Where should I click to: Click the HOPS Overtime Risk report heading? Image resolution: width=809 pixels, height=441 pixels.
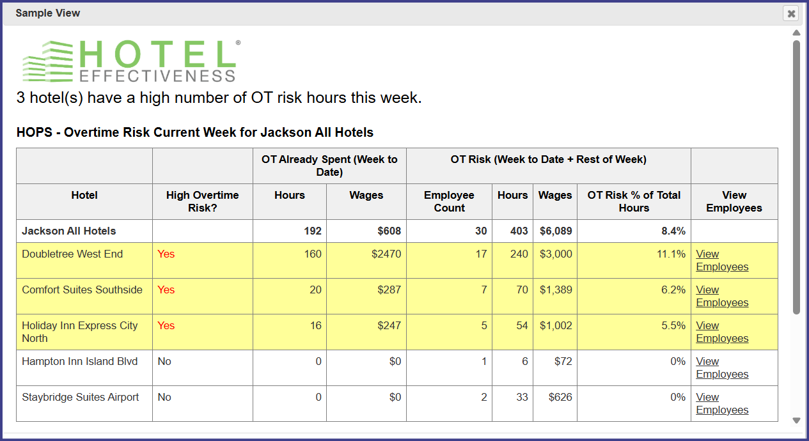194,132
